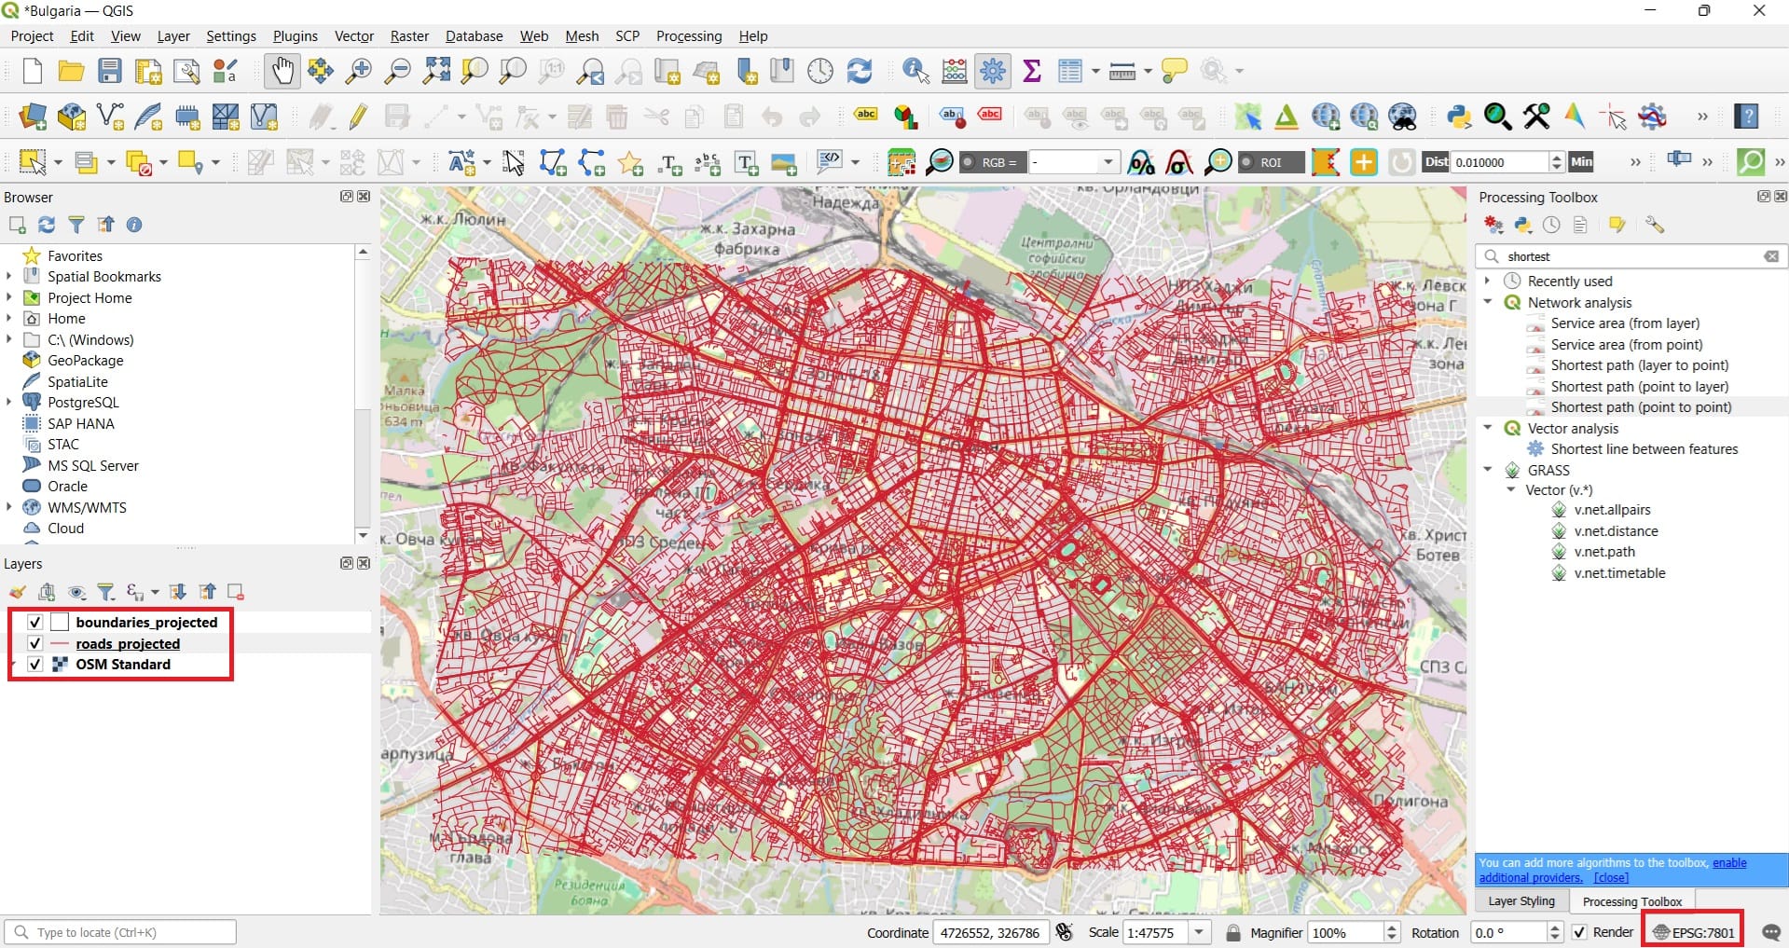Open Layer Styling panel brush icon
1789x948 pixels.
[18, 592]
